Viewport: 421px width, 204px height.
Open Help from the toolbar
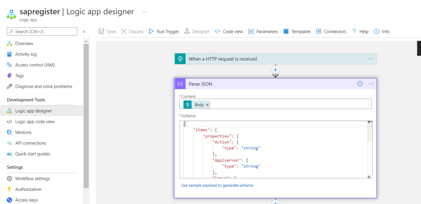(360, 31)
